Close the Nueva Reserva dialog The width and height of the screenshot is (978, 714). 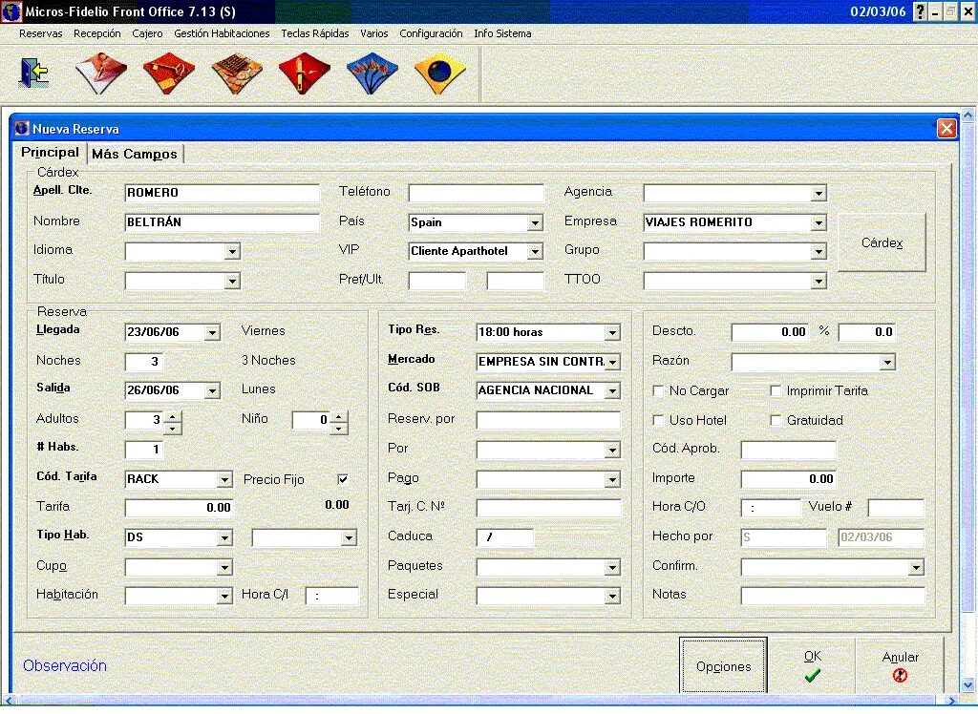(x=946, y=129)
